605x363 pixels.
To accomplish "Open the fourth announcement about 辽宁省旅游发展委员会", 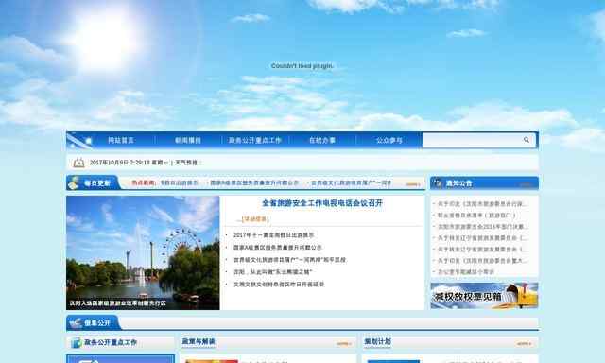I will tap(483, 238).
